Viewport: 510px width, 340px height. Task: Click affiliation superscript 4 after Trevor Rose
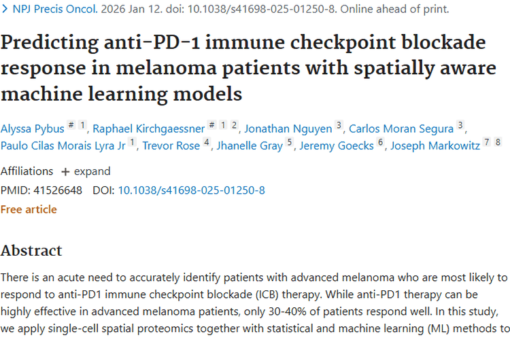coord(206,142)
